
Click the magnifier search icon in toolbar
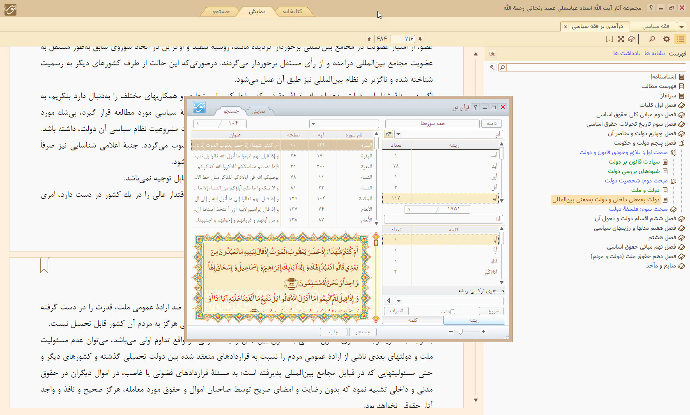click(x=652, y=39)
